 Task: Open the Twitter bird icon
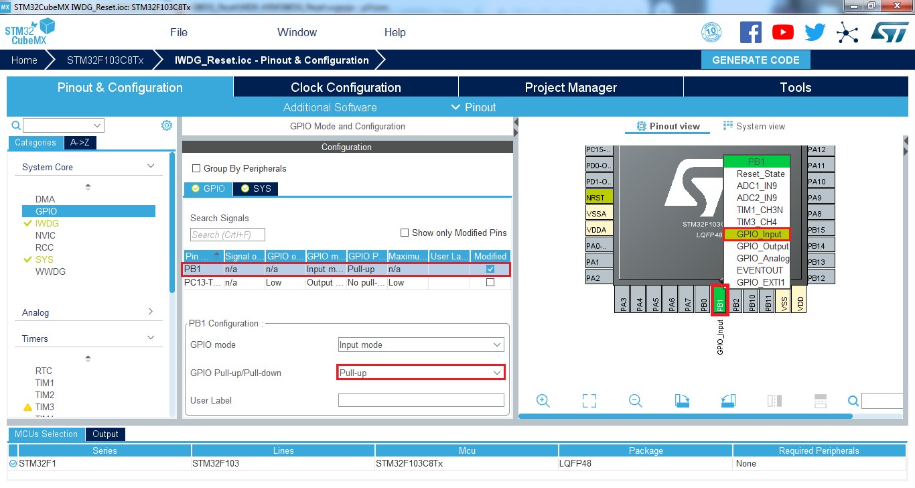815,32
